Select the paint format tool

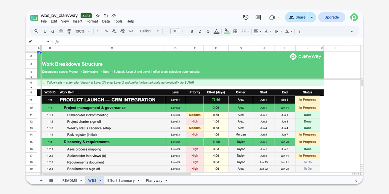[69, 31]
